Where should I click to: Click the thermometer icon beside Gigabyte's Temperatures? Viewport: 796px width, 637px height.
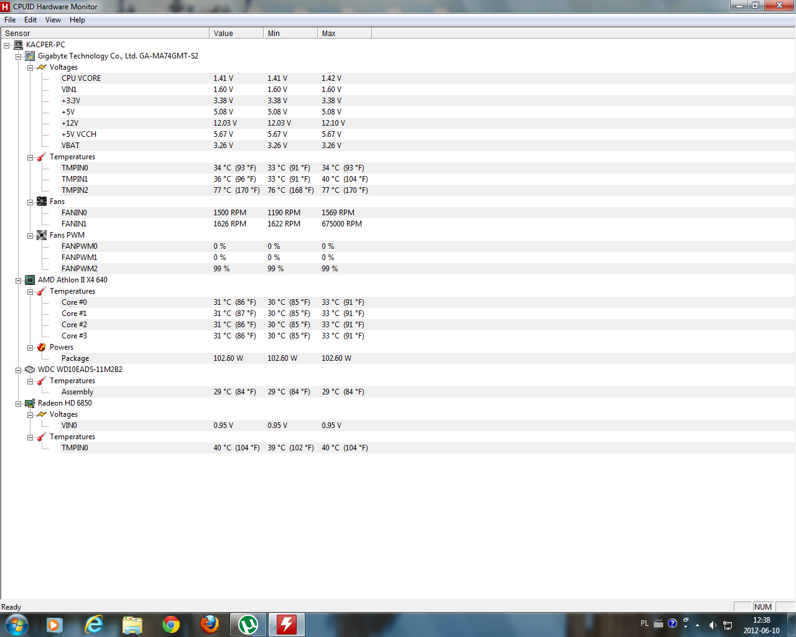click(x=42, y=157)
